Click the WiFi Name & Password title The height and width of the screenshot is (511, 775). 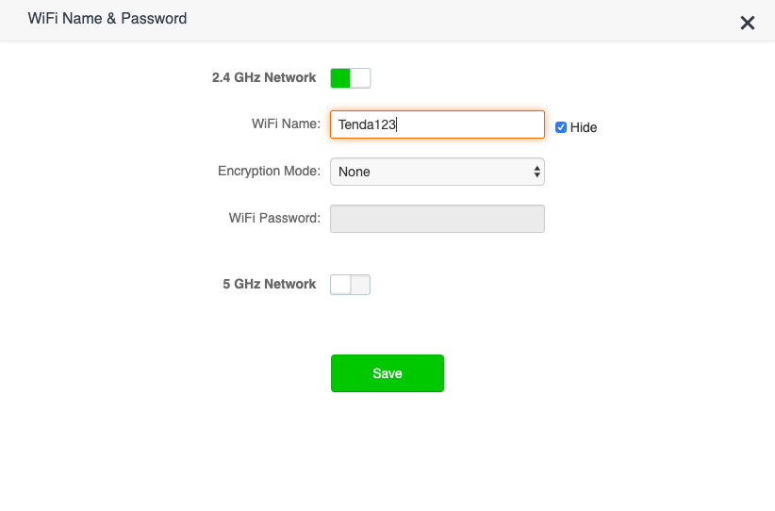tap(107, 18)
